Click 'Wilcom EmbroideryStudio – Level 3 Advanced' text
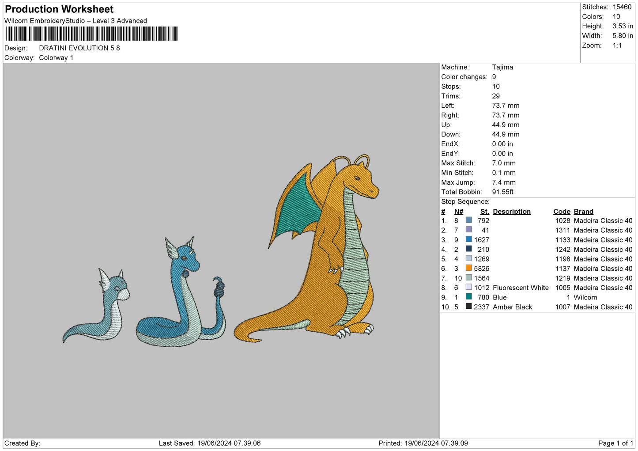Screen dimensions: 638x451 coord(76,21)
